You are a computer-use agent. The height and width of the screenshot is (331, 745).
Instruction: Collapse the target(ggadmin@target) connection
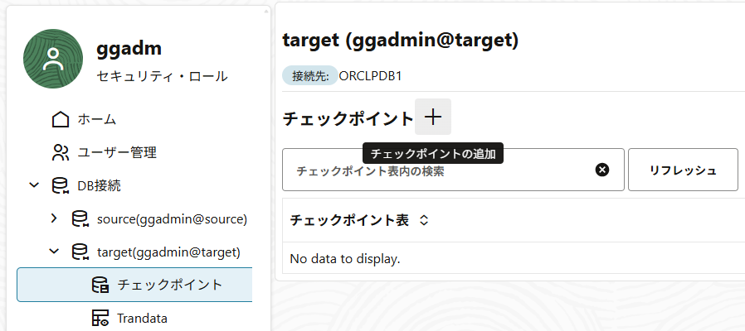54,252
